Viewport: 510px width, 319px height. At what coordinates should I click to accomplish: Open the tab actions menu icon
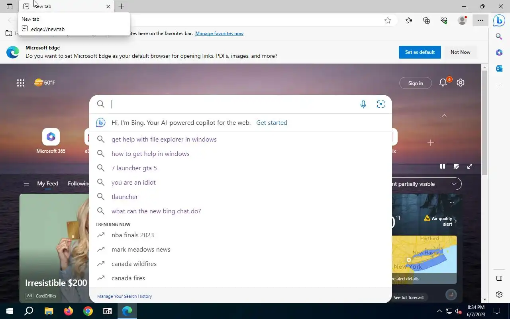pos(10,6)
